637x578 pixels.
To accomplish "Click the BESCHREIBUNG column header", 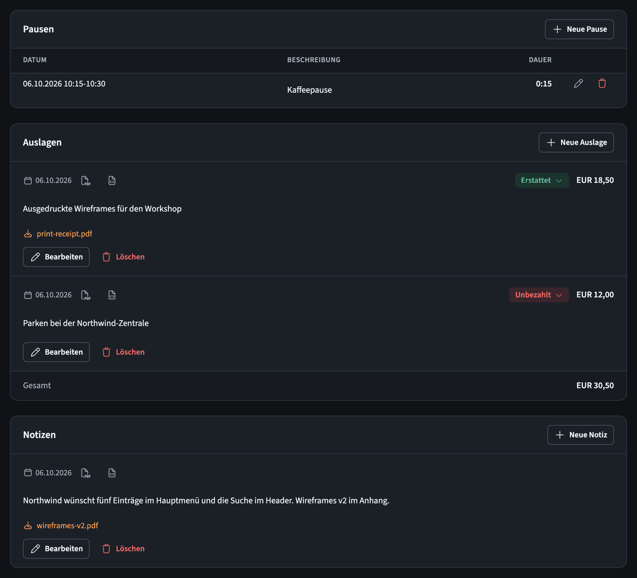I will coord(314,60).
